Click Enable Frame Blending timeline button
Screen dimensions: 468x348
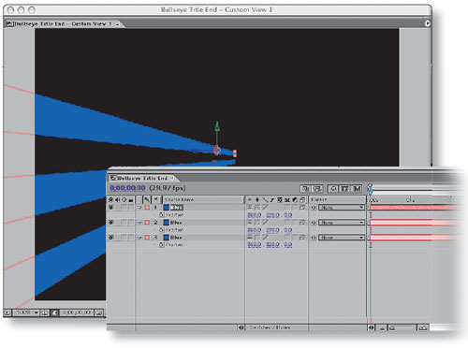point(344,189)
